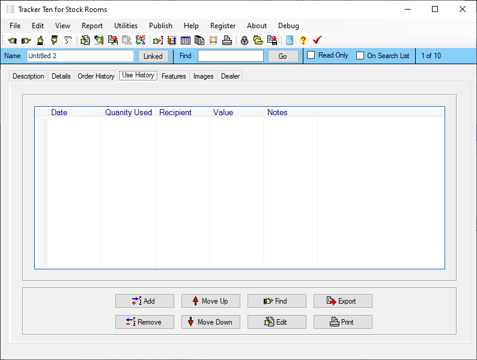This screenshot has width=477, height=360.
Task: Click the right-pointing hand next record icon
Action: point(26,40)
